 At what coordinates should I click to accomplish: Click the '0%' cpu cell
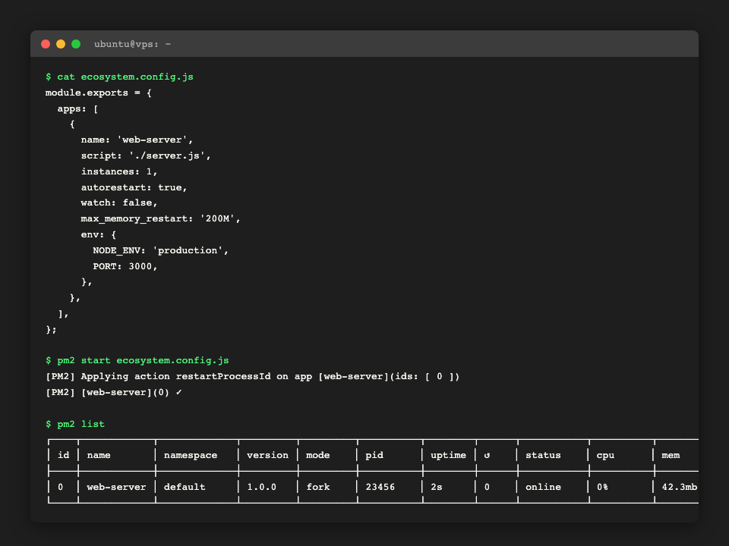click(602, 487)
